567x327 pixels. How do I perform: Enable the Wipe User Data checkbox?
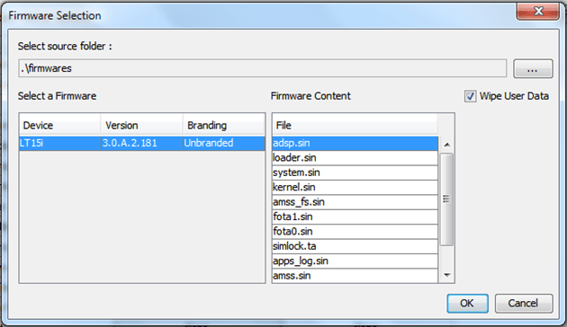[x=470, y=96]
